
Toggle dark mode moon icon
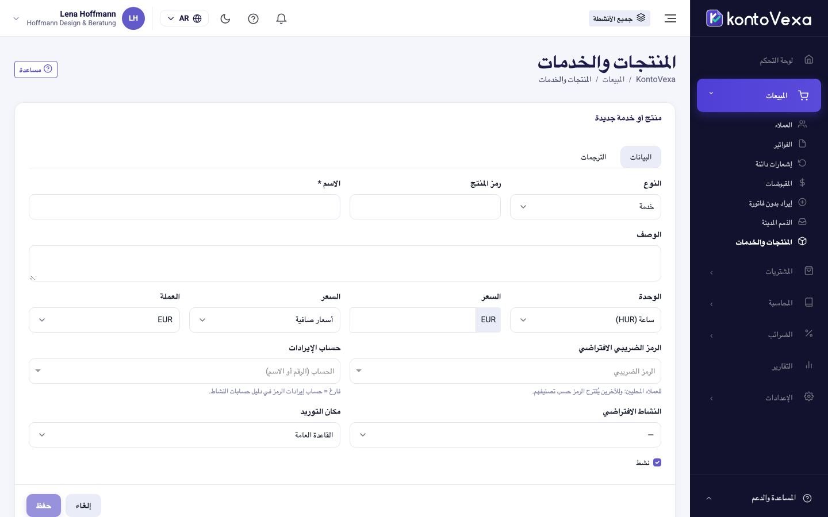click(225, 18)
